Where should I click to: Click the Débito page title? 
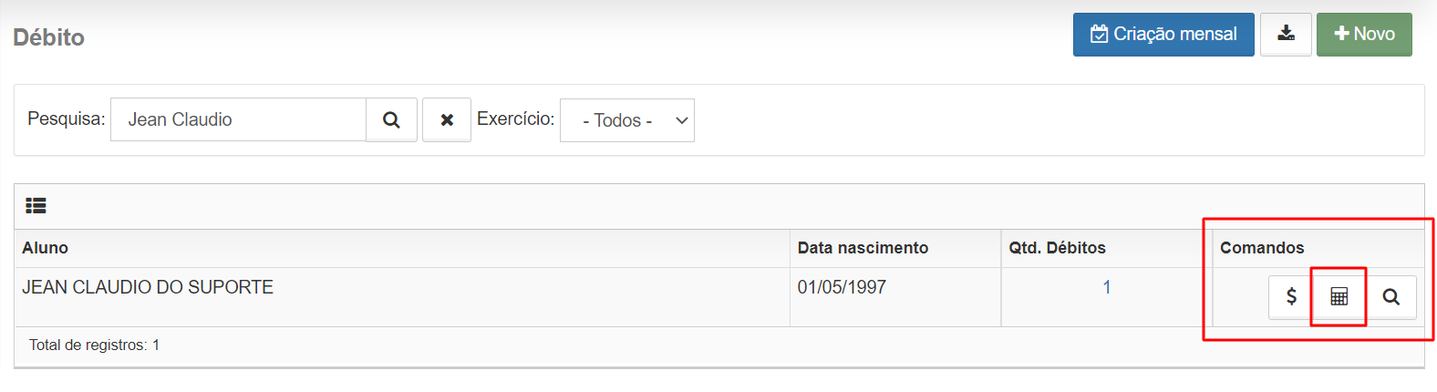pyautogui.click(x=49, y=37)
